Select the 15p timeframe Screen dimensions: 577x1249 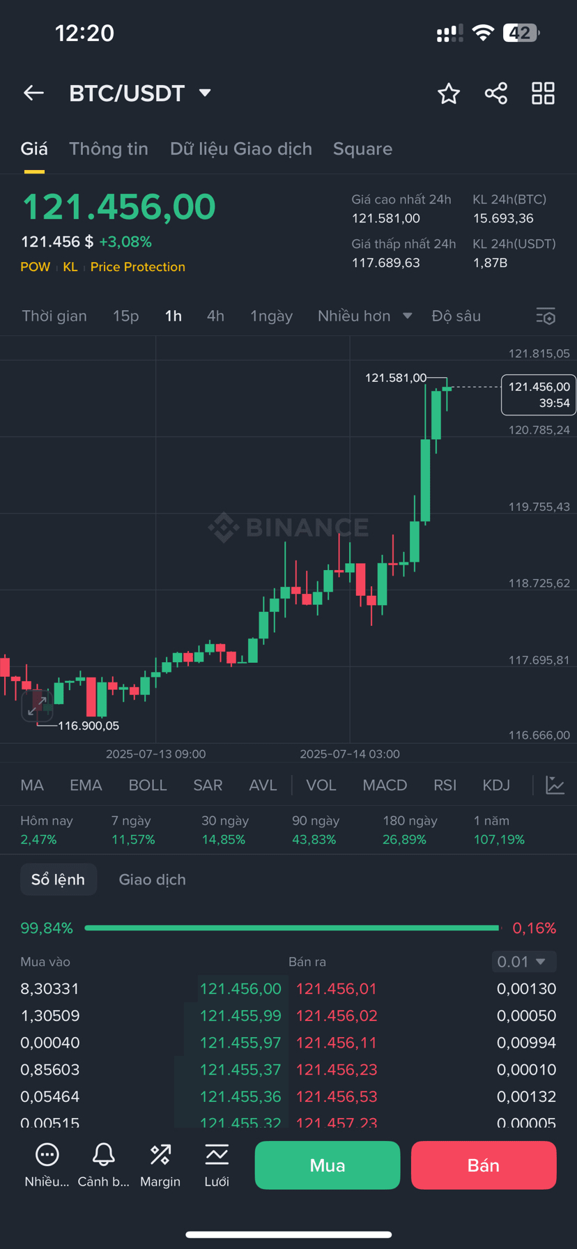[126, 316]
